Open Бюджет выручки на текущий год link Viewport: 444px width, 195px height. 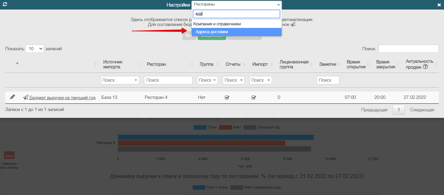pyautogui.click(x=62, y=97)
